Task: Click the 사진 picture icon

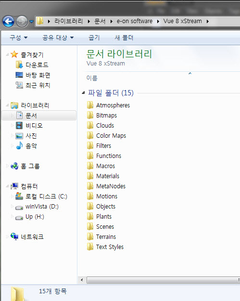Action: click(19, 136)
